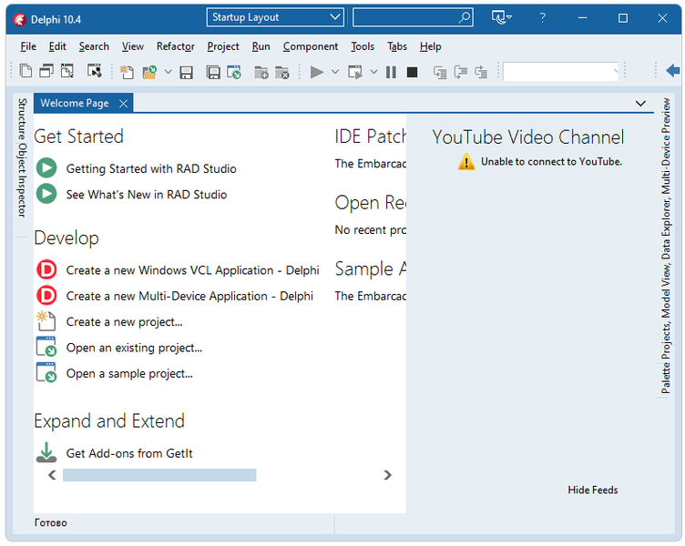Screen dimensions: 685x546
Task: Click the Hide Feeds link
Action: point(593,490)
